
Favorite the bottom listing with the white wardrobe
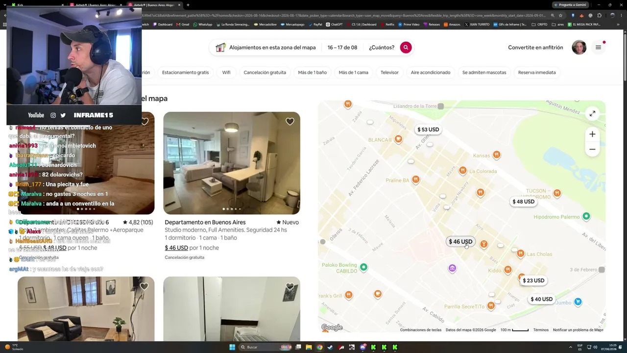point(290,286)
